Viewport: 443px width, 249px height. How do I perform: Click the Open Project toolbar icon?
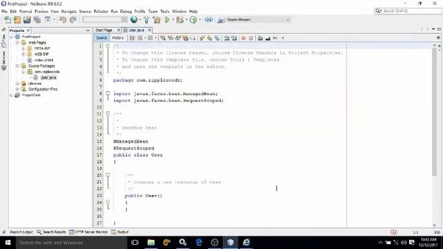[27, 20]
